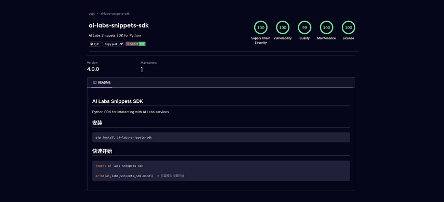Open the PyPI package badge
Viewport: 444px width, 202px height.
pos(95,44)
